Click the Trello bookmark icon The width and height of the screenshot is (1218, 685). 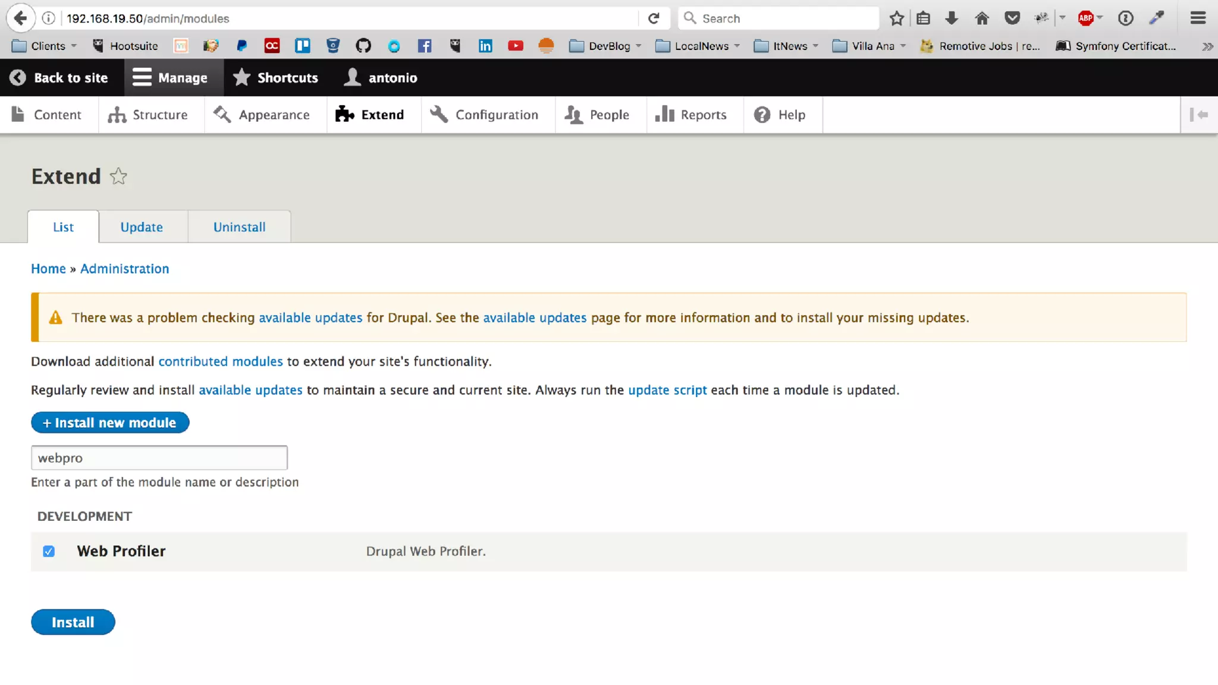[x=302, y=46]
